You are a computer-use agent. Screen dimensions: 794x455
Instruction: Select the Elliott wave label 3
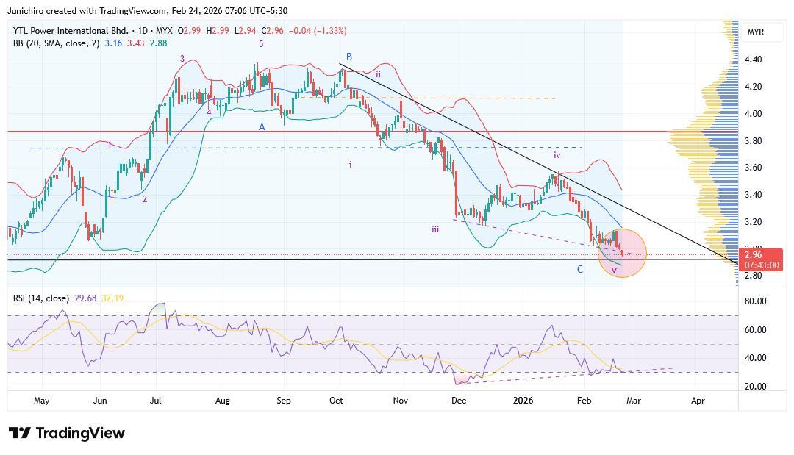(182, 59)
